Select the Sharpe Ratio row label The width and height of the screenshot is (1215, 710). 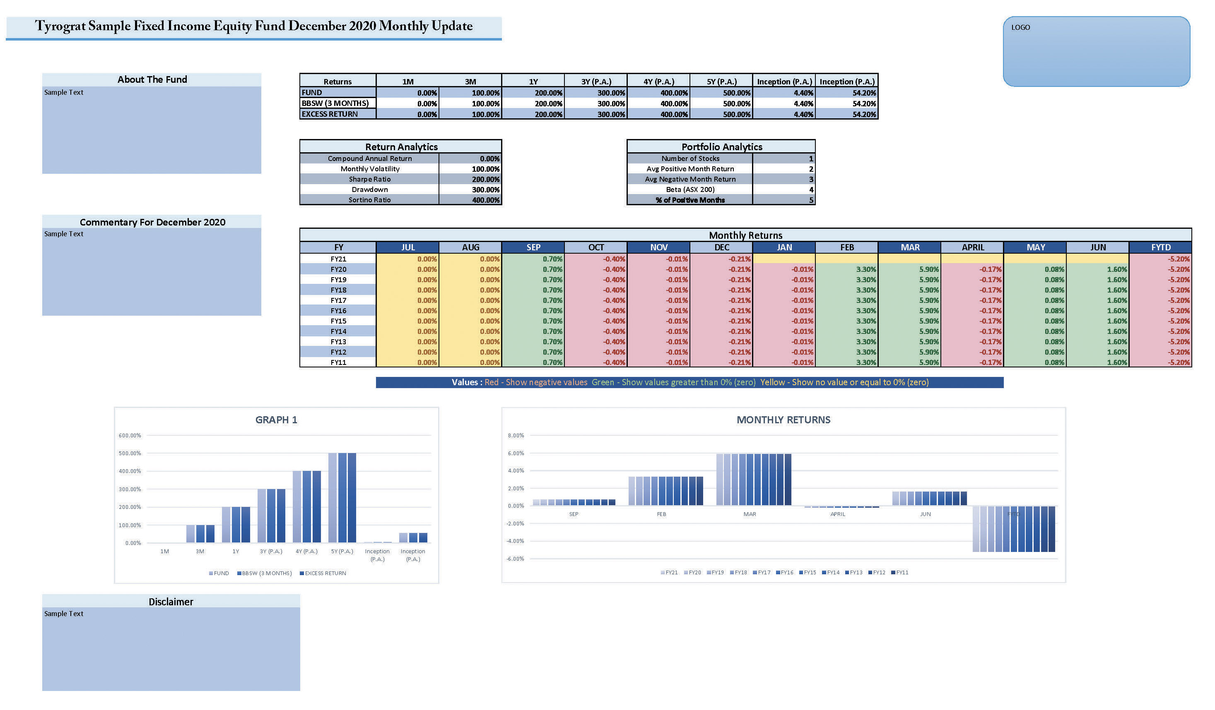pyautogui.click(x=369, y=179)
